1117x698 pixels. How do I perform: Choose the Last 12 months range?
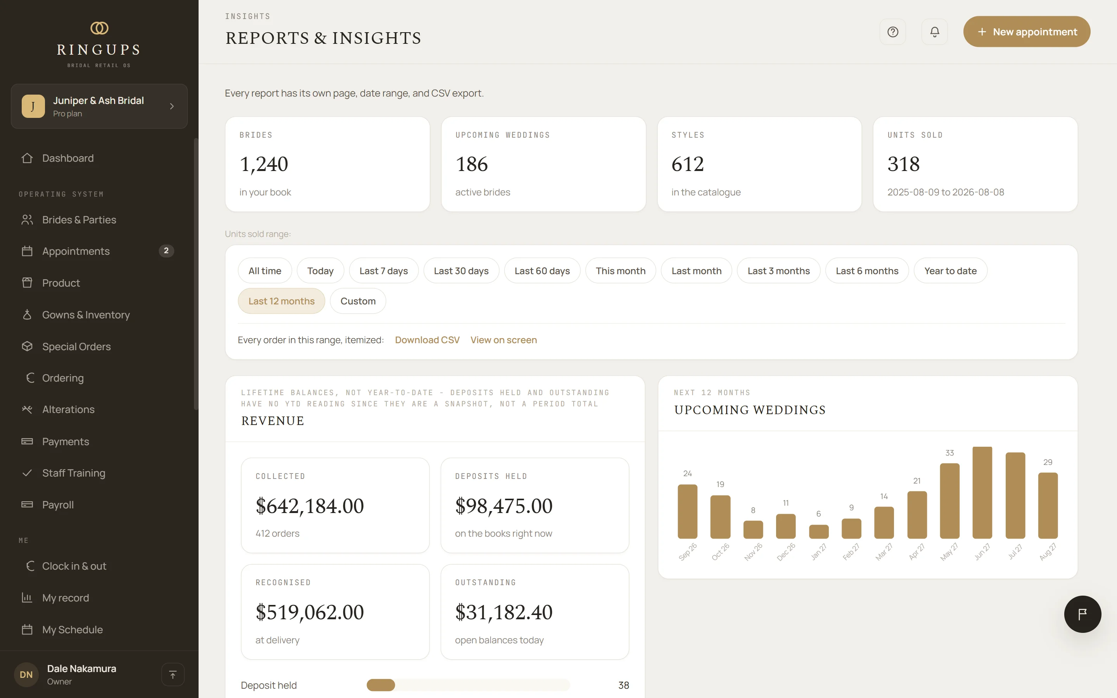tap(282, 301)
